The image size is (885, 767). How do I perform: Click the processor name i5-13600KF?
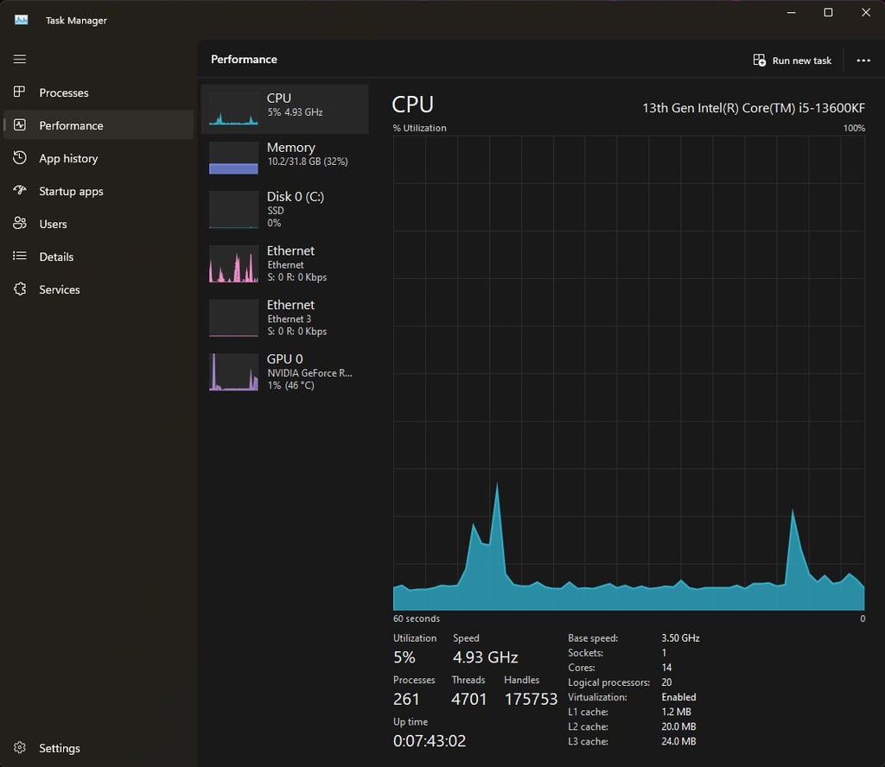(754, 108)
